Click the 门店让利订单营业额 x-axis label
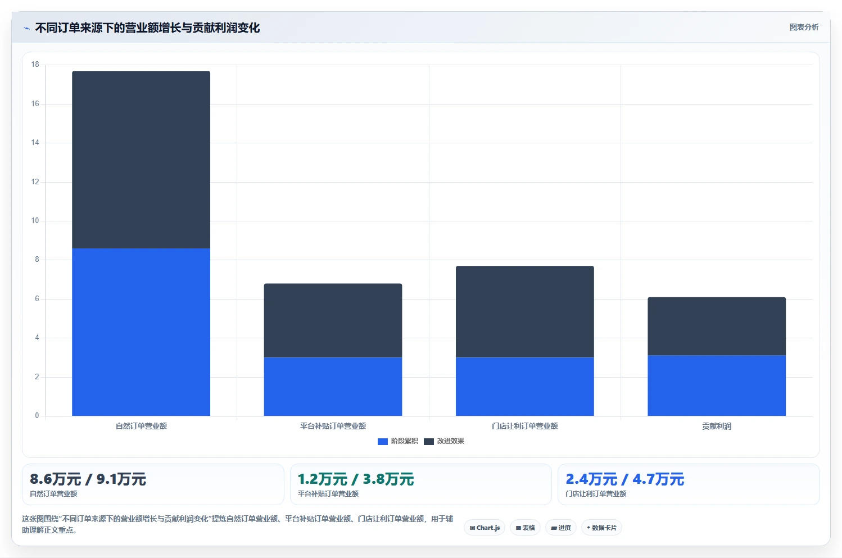 (x=525, y=426)
